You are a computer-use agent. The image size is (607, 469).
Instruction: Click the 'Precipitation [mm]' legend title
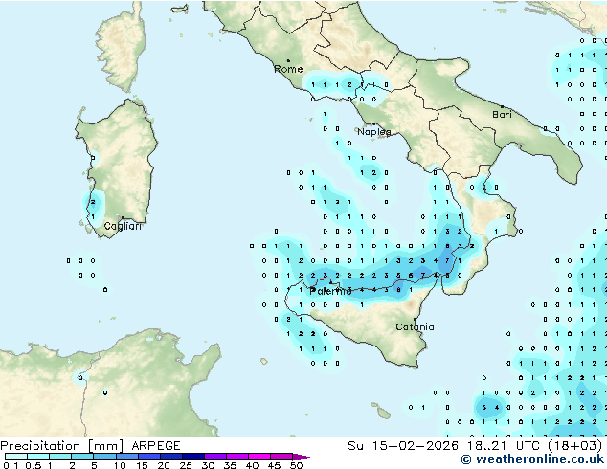(62, 446)
